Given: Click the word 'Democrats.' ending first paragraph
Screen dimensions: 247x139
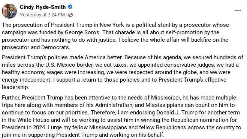Looking at the screenshot, I should pyautogui.click(x=56, y=47).
